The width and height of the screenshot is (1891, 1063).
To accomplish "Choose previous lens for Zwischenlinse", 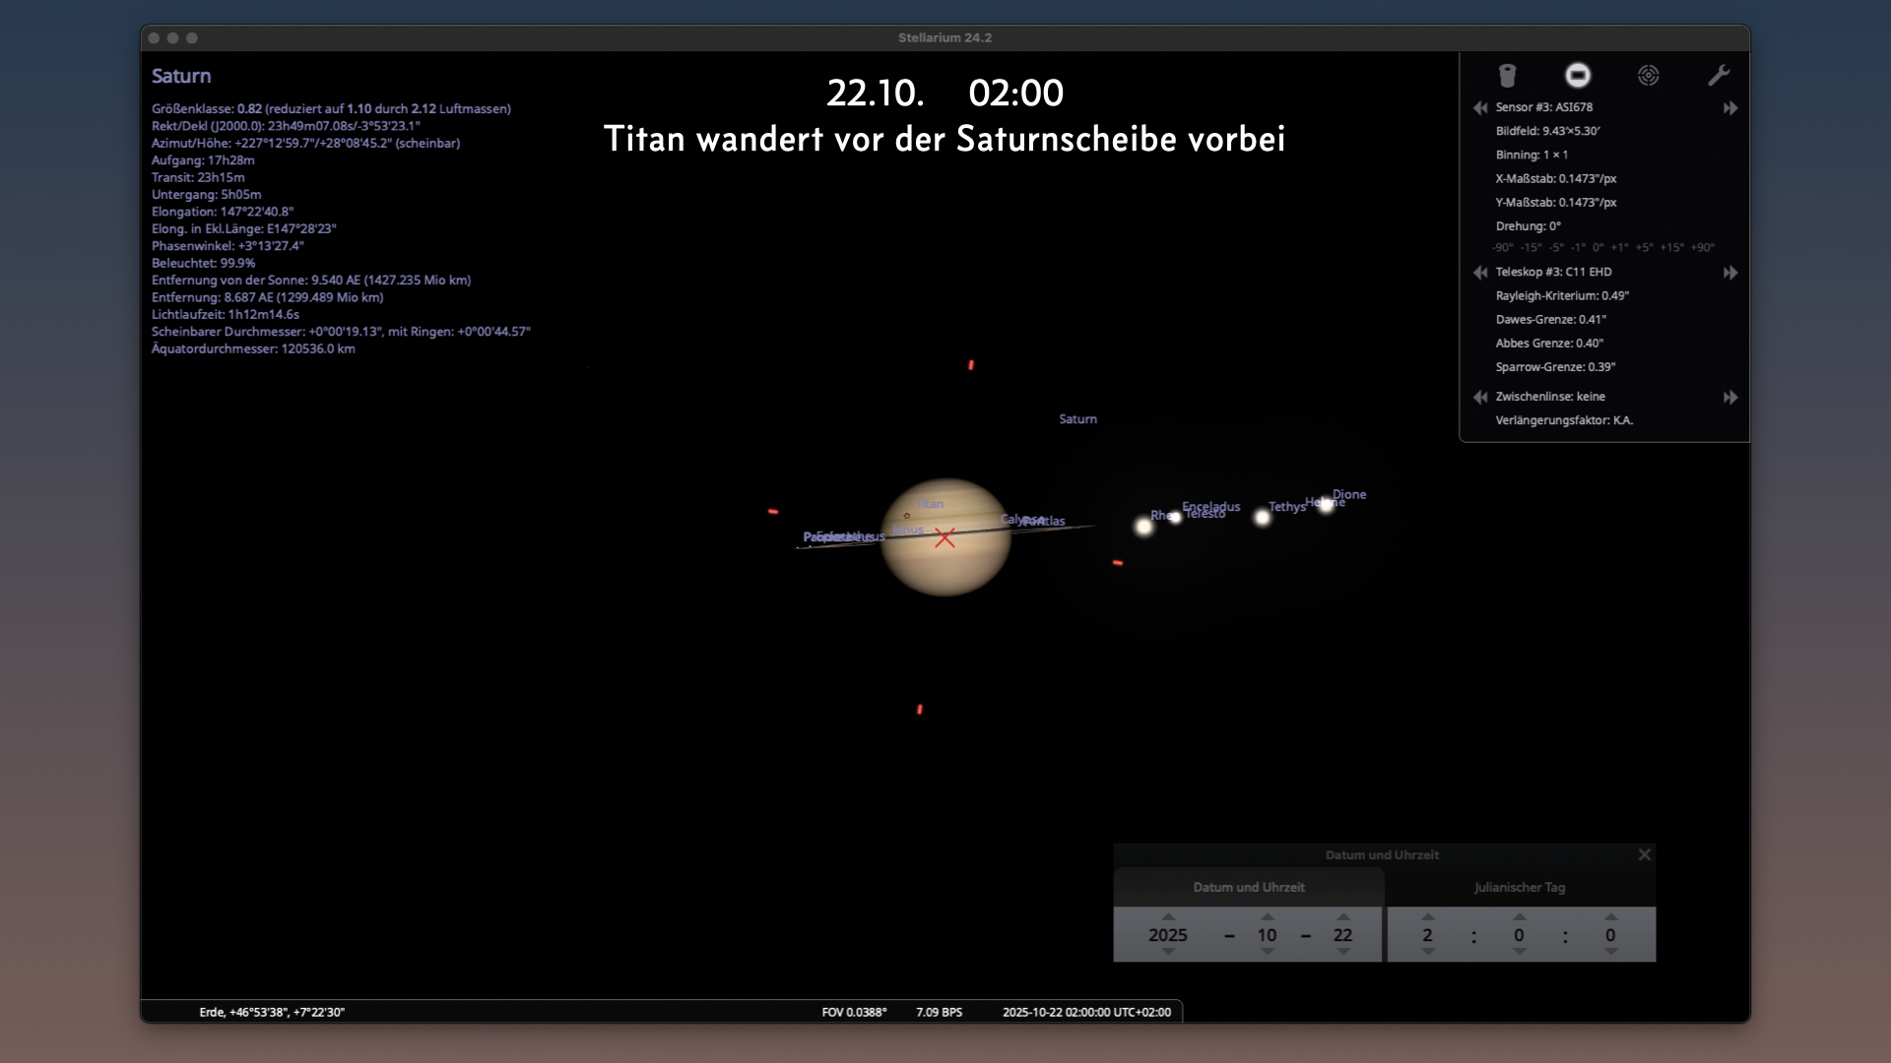I will click(1480, 397).
